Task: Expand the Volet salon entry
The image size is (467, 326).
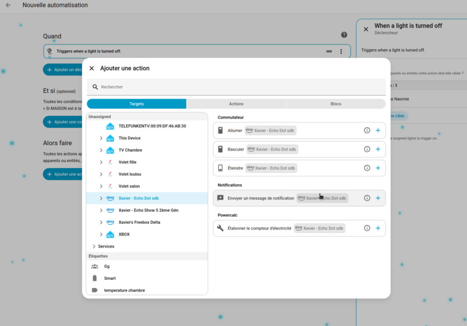Action: [x=101, y=186]
